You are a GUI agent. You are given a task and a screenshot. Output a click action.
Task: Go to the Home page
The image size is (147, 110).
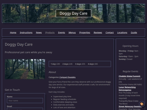(13, 33)
